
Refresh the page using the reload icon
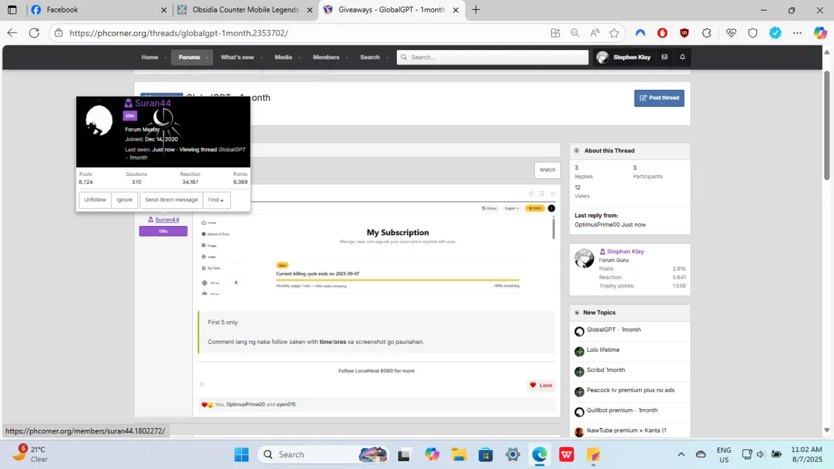[x=34, y=33]
